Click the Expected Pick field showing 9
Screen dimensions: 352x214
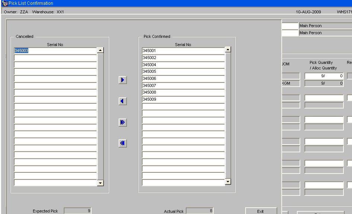click(77, 211)
